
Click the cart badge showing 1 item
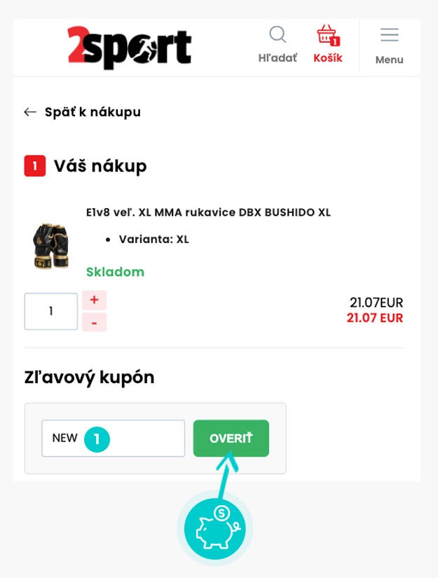(x=337, y=41)
